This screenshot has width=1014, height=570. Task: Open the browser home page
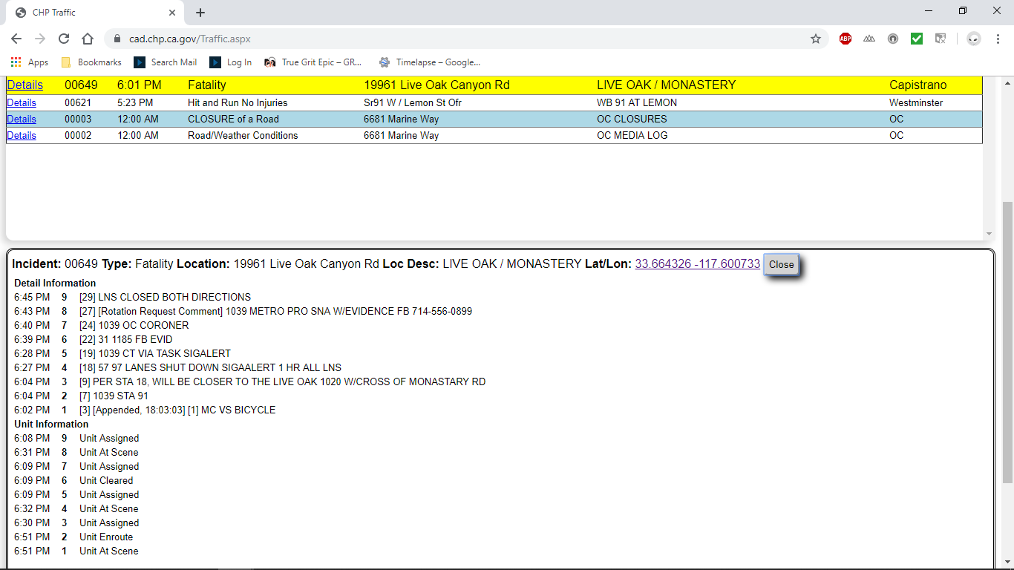coord(88,39)
